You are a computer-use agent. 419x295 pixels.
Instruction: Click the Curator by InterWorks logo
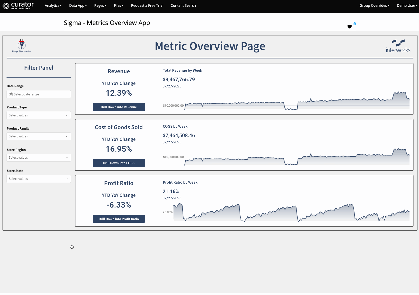click(x=18, y=5)
